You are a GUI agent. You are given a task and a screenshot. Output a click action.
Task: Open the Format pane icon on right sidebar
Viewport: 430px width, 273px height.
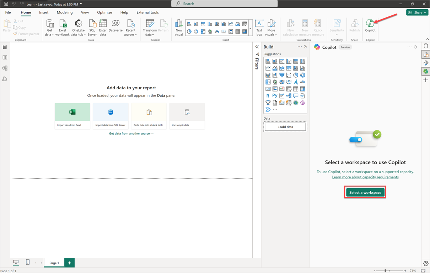tap(426, 63)
